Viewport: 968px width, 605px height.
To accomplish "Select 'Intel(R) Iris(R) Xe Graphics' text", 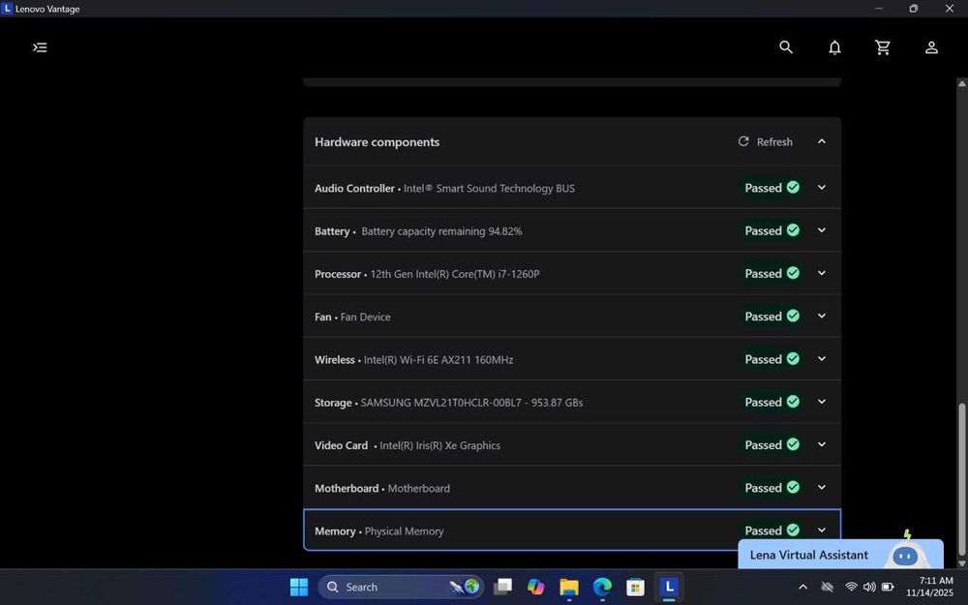I will coord(440,445).
